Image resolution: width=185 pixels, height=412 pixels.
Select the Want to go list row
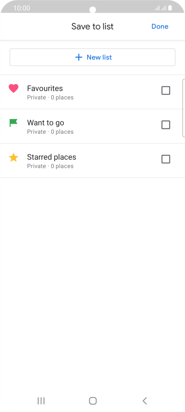tap(92, 126)
